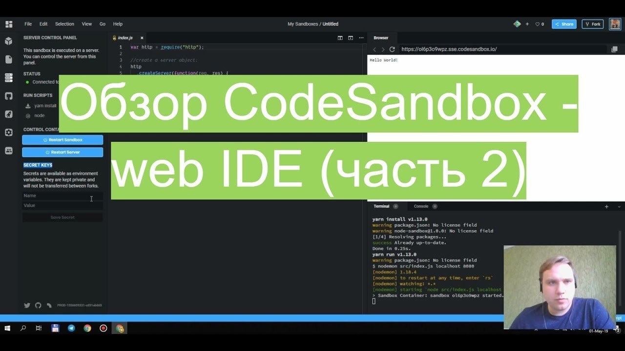Toggle the preview window icon in editor bar
This screenshot has height=351, width=625.
351,38
